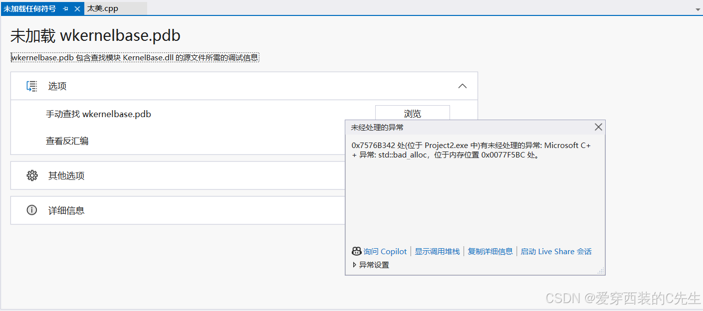The width and height of the screenshot is (703, 311).
Task: Pin the 未加载任何符号 tab
Action: coord(66,9)
